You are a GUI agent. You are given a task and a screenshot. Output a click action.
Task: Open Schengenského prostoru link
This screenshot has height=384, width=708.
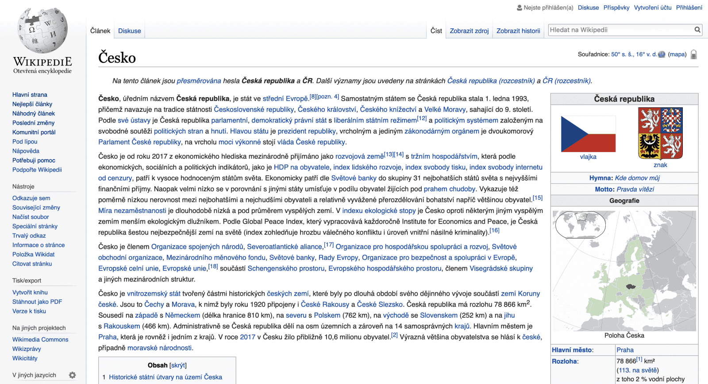tap(286, 269)
